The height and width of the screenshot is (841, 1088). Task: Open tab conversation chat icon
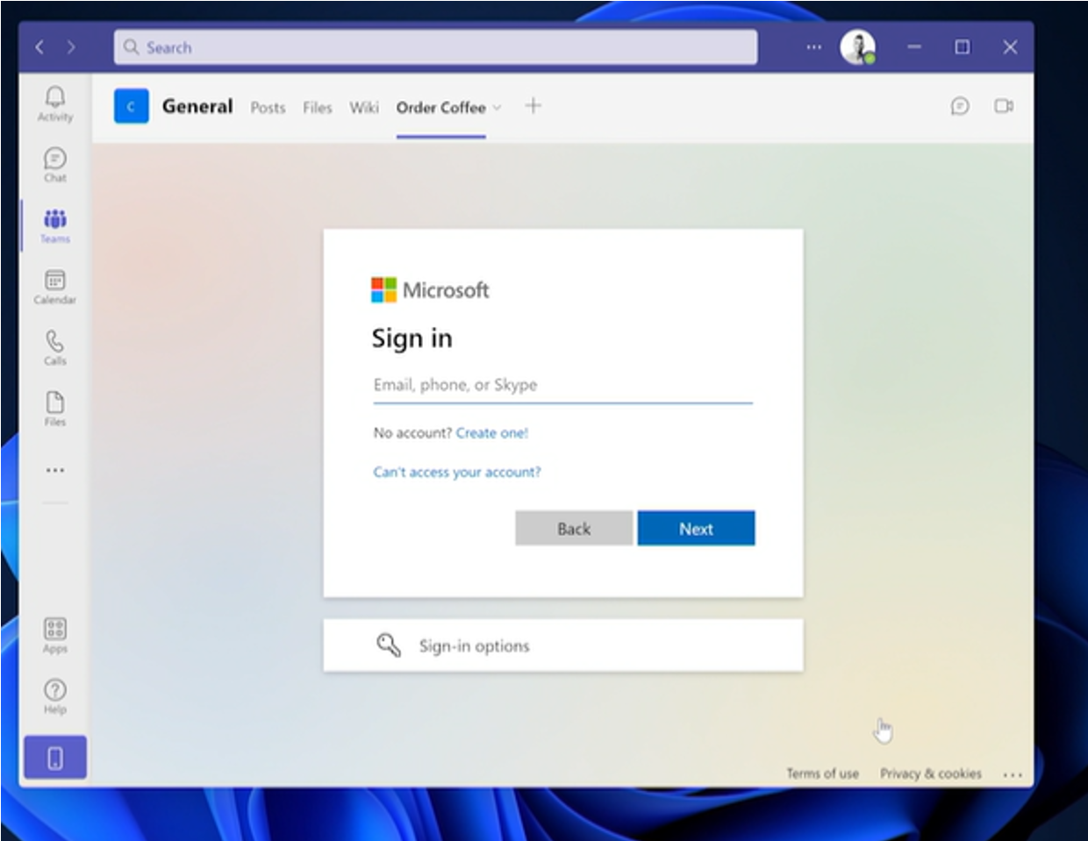point(960,106)
